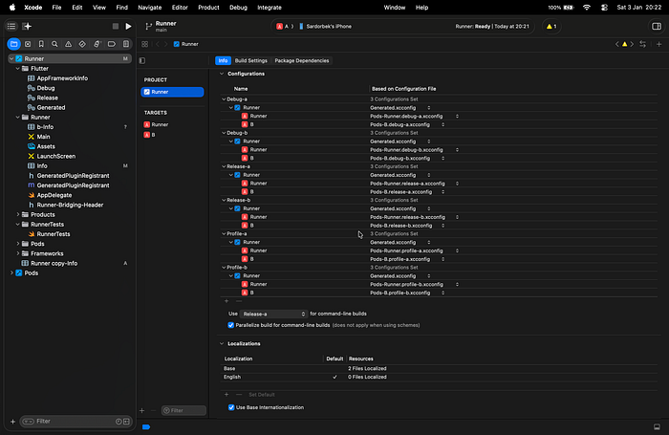This screenshot has height=435, width=669.
Task: Switch to the Package Dependencies tab
Action: (302, 60)
